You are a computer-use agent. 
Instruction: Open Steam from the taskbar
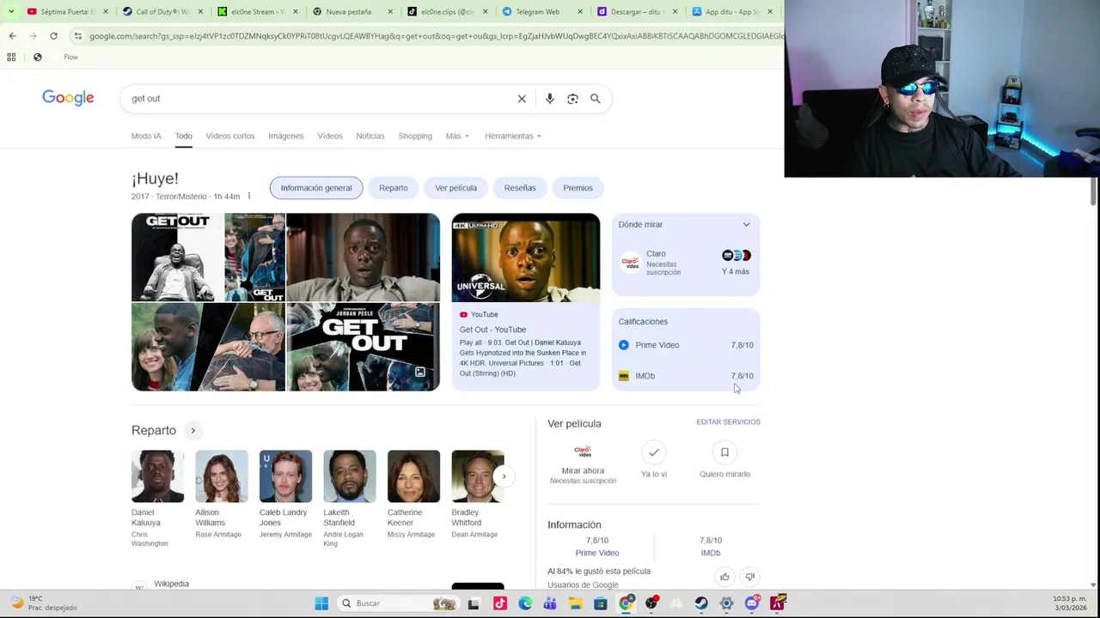701,603
